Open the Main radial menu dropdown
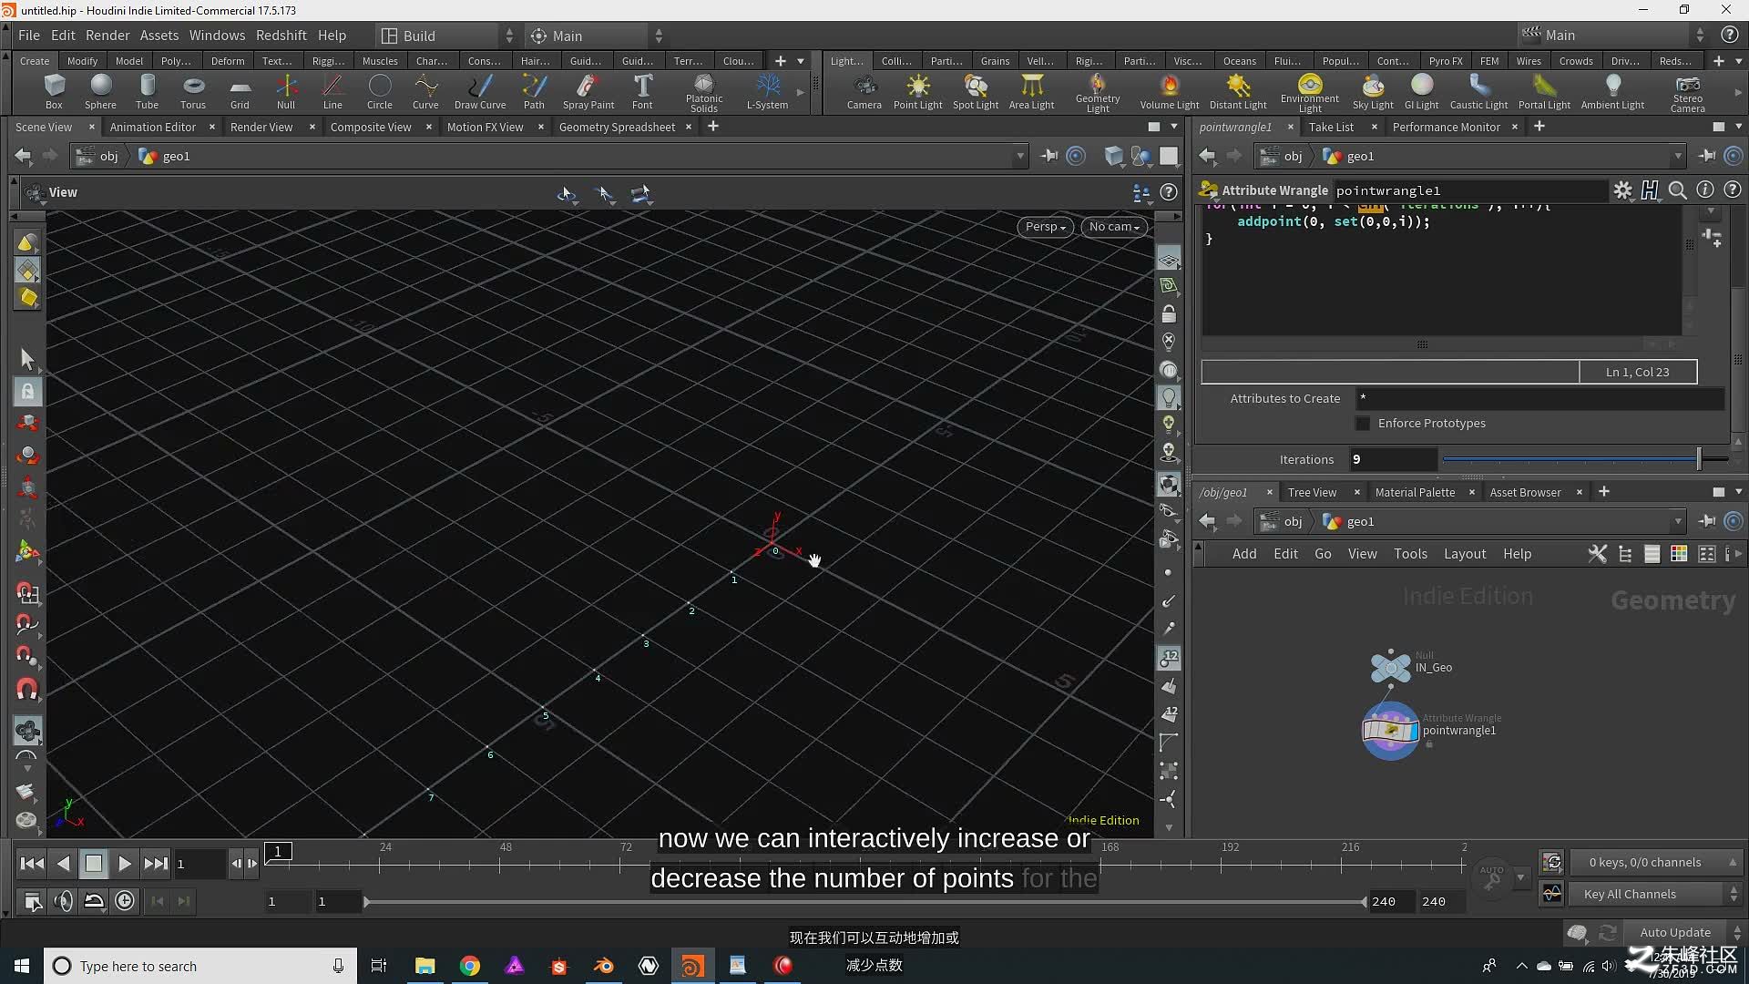 tap(597, 36)
